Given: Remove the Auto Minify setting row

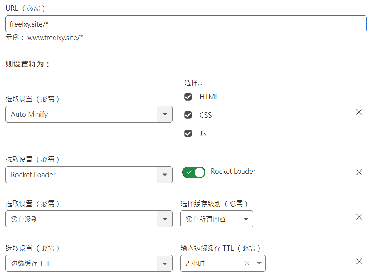Looking at the screenshot, I should pos(359,112).
